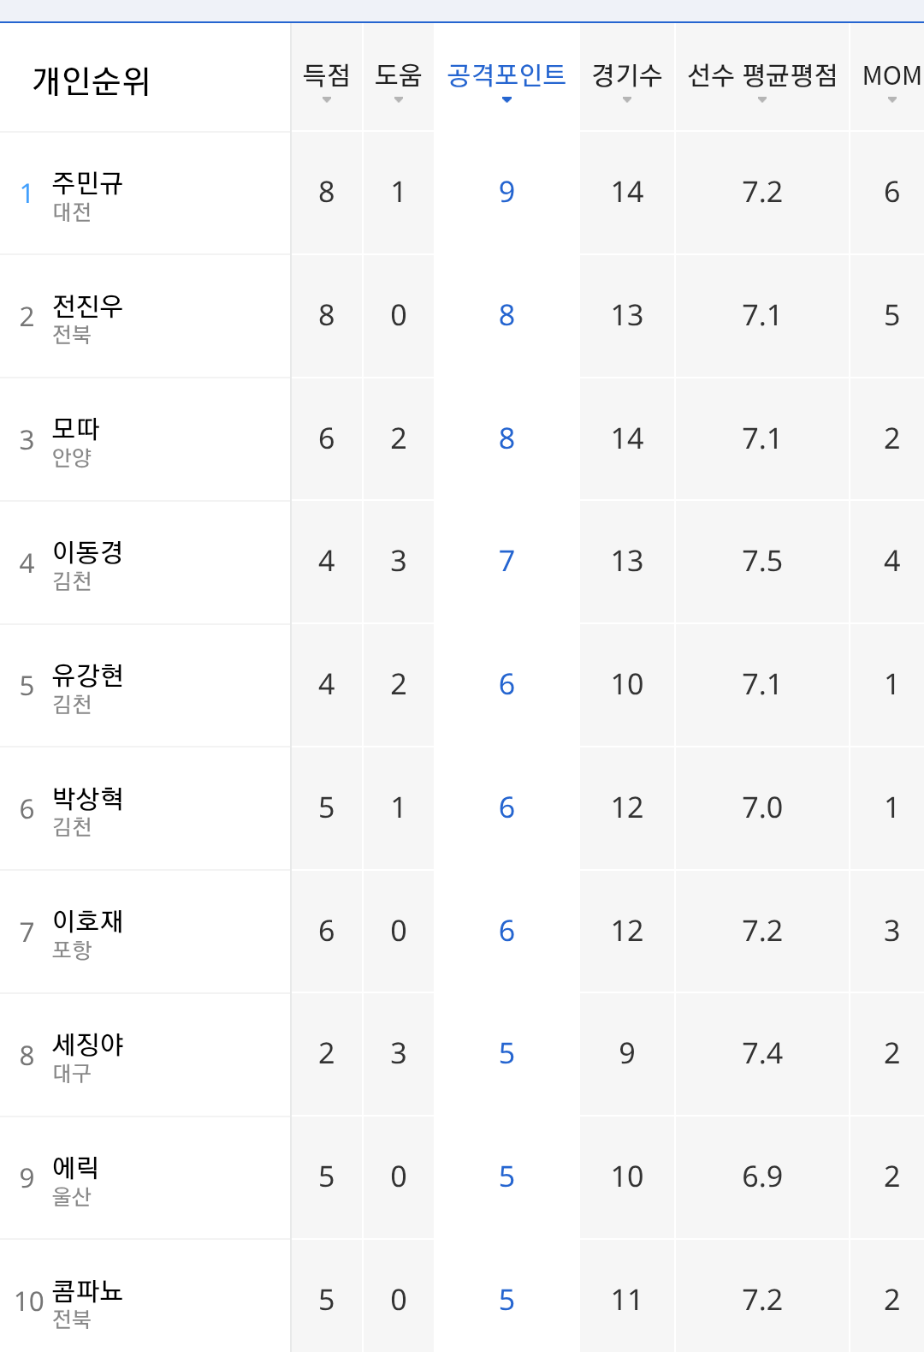Select 선수 평균평점 header
This screenshot has height=1352, width=924.
(762, 75)
